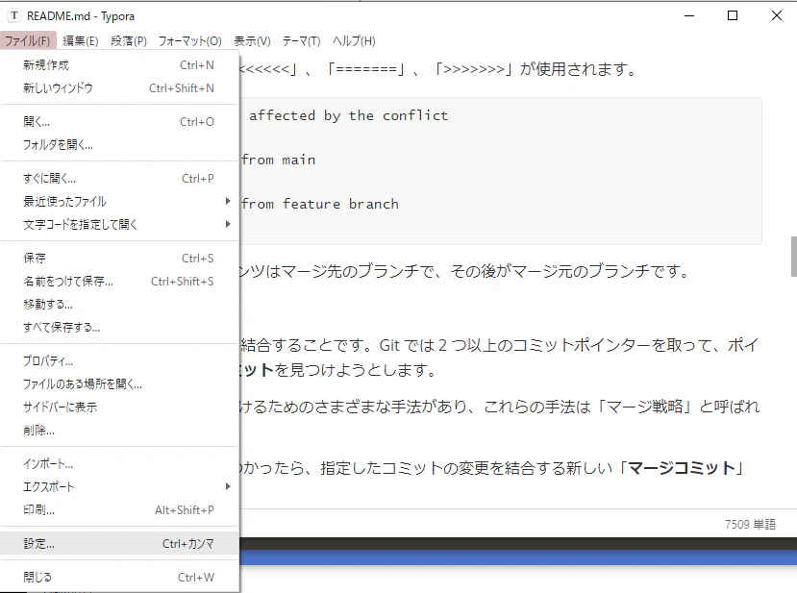
Task: Choose インポート... menu entry
Action: click(x=119, y=463)
